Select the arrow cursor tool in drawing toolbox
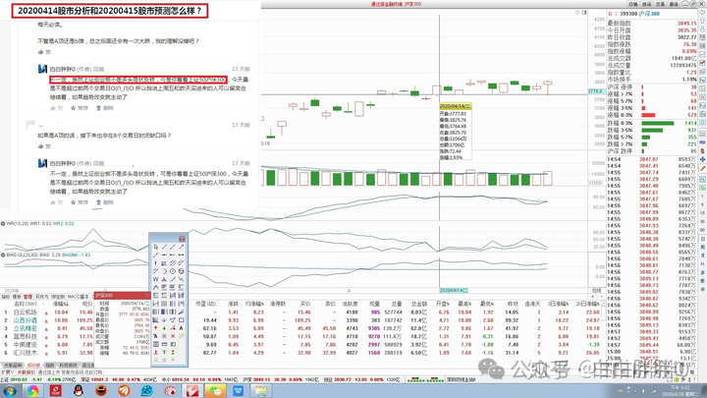Screen dimensions: 707x398 point(155,247)
